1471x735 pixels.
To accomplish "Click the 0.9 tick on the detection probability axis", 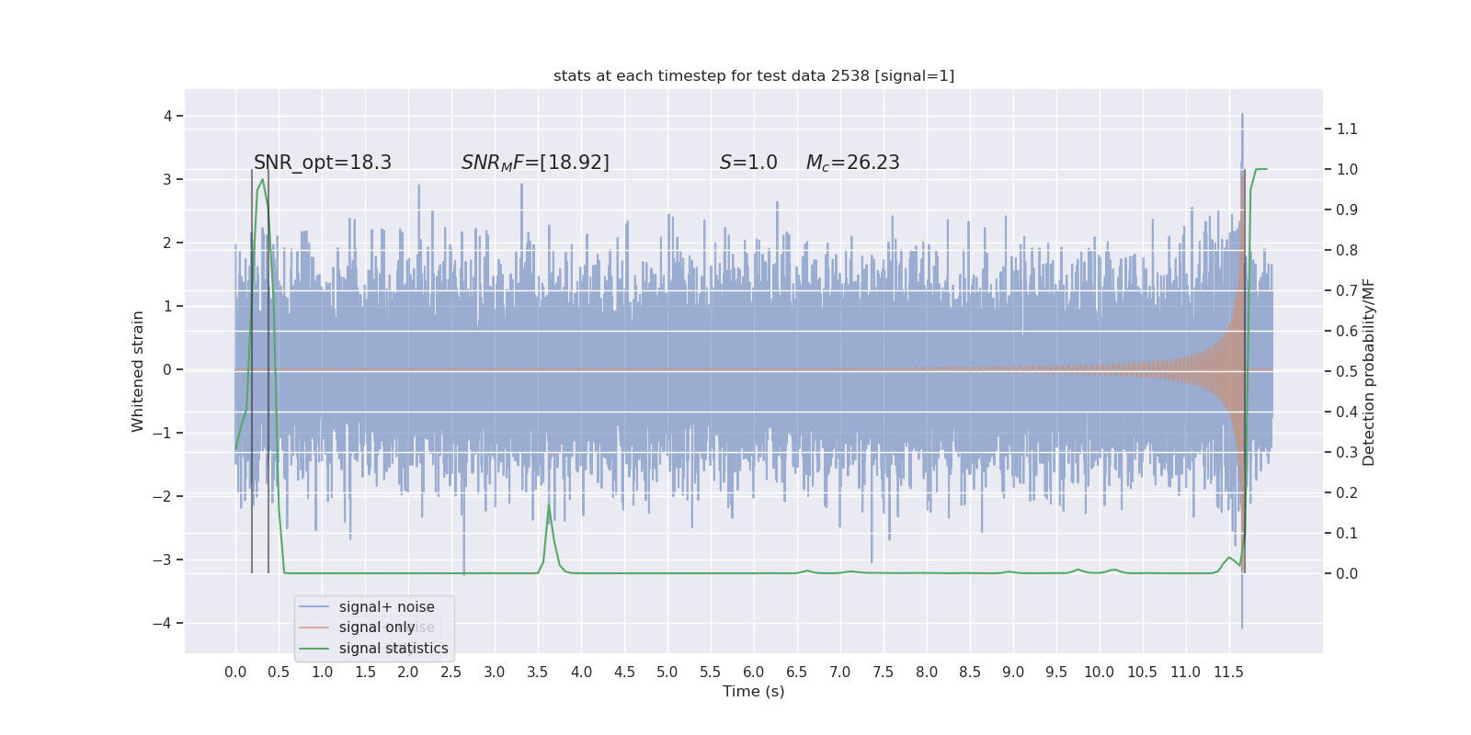I will point(1347,209).
